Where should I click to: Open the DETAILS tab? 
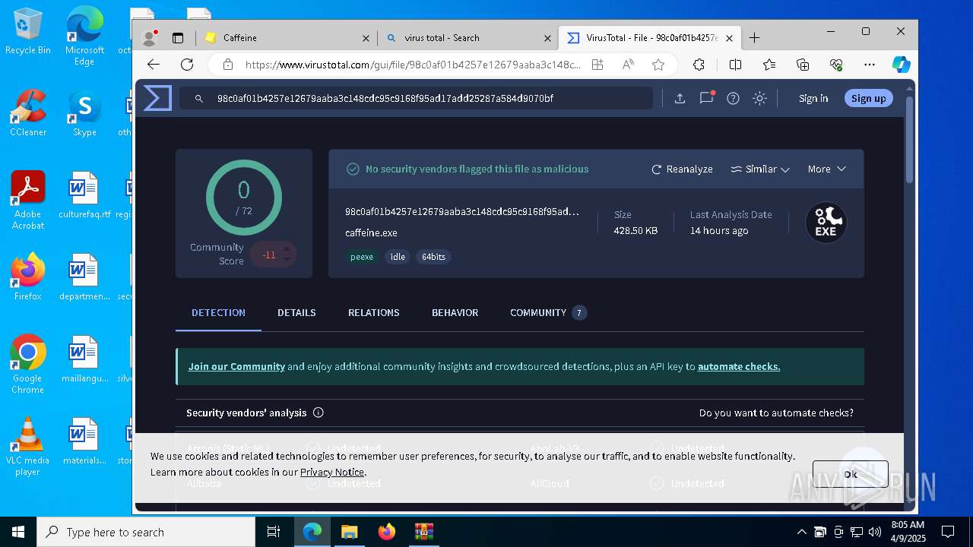[x=296, y=312]
